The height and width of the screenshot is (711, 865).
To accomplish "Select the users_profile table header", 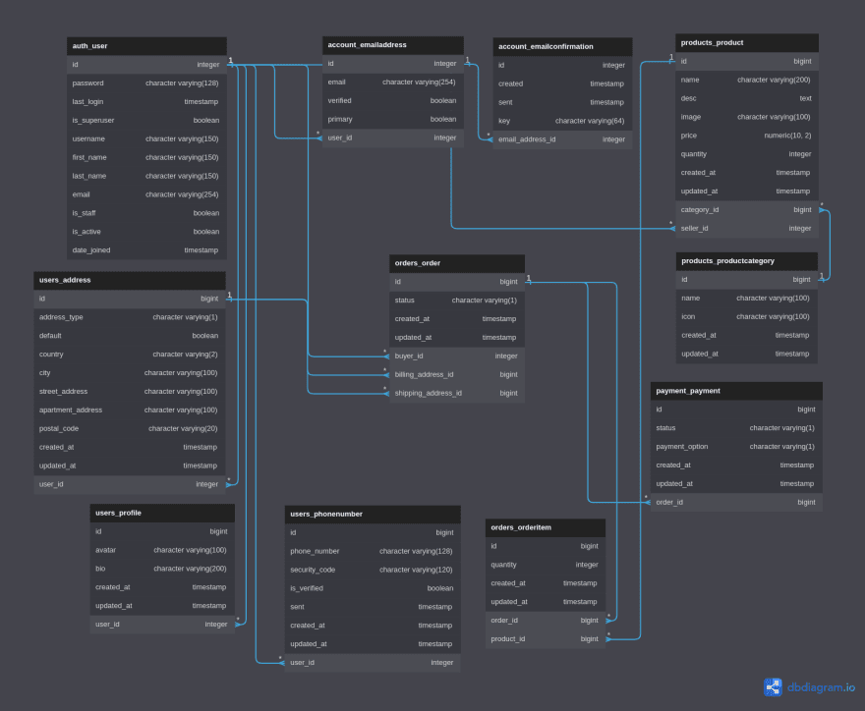I will 162,514.
